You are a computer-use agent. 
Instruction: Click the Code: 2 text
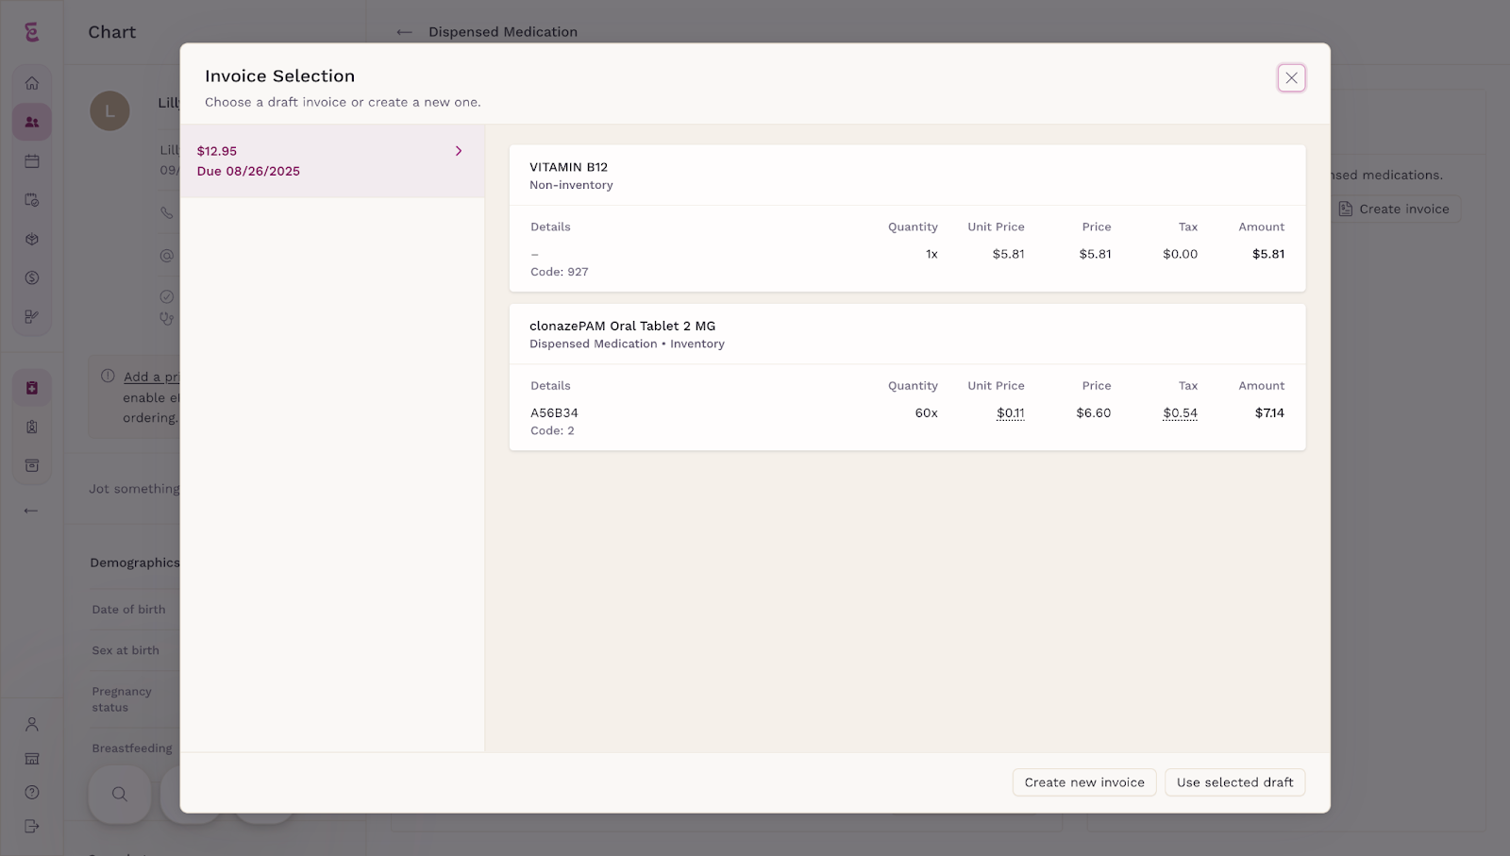click(552, 430)
